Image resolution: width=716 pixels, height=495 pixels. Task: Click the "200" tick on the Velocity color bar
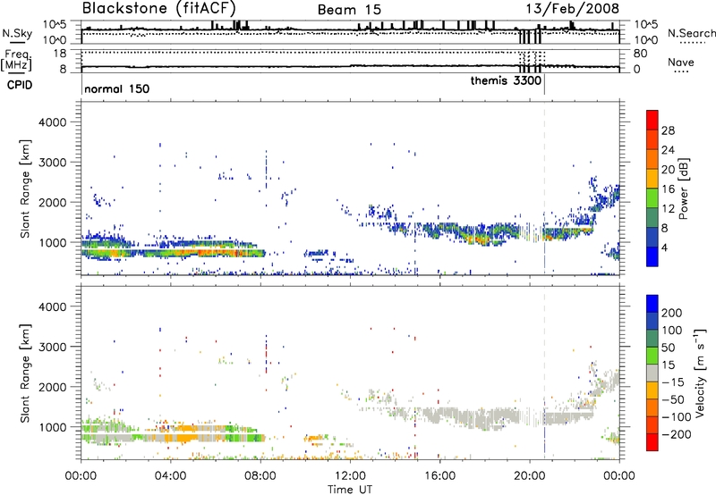point(672,313)
